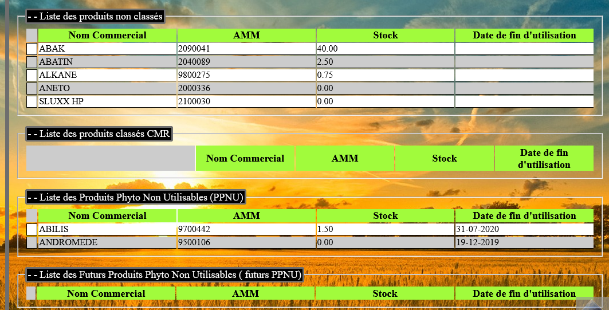This screenshot has width=609, height=310.
Task: Click the AMM header in futurs PPNU table
Action: (x=245, y=294)
